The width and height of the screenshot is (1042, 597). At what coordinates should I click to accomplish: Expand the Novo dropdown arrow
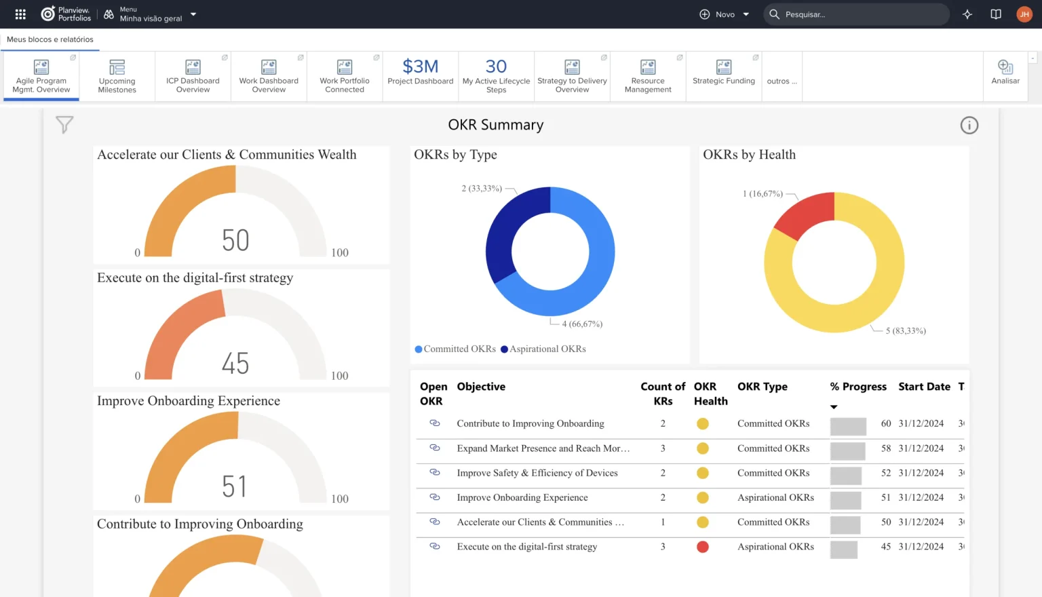point(746,14)
